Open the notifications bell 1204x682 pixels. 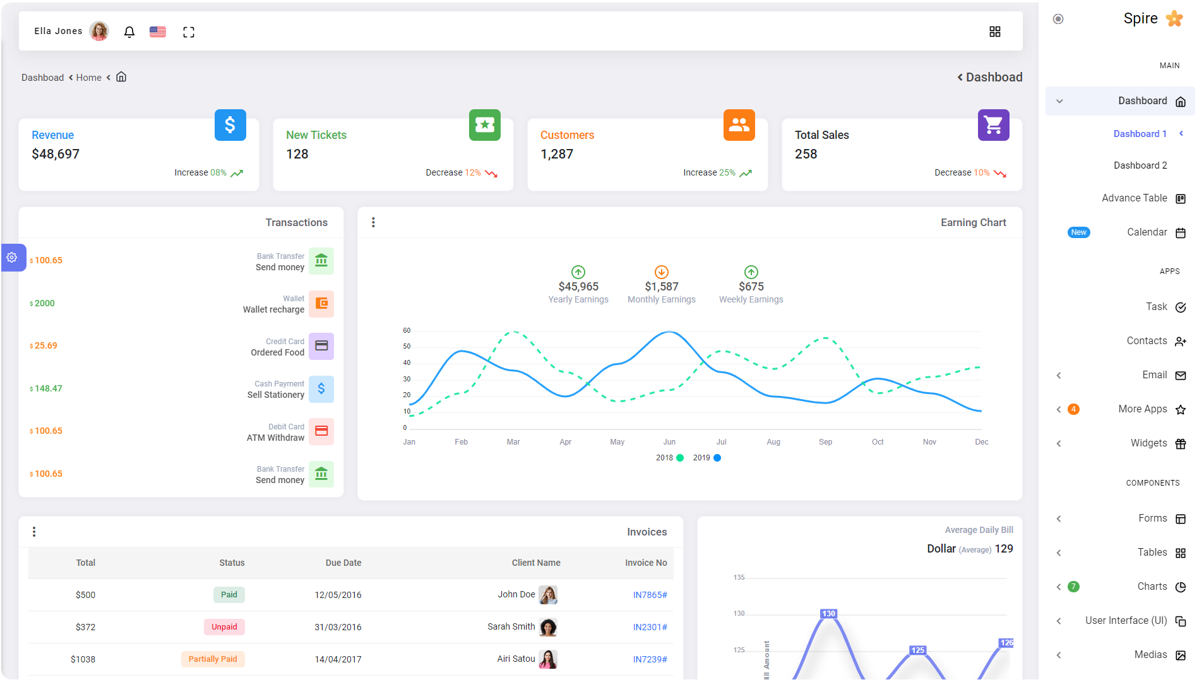pyautogui.click(x=129, y=32)
